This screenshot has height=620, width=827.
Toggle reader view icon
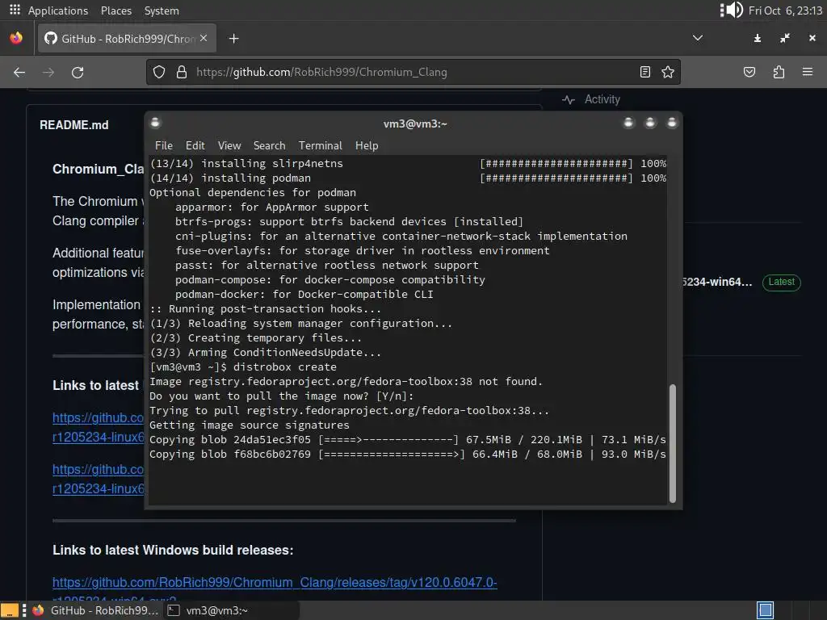click(645, 72)
